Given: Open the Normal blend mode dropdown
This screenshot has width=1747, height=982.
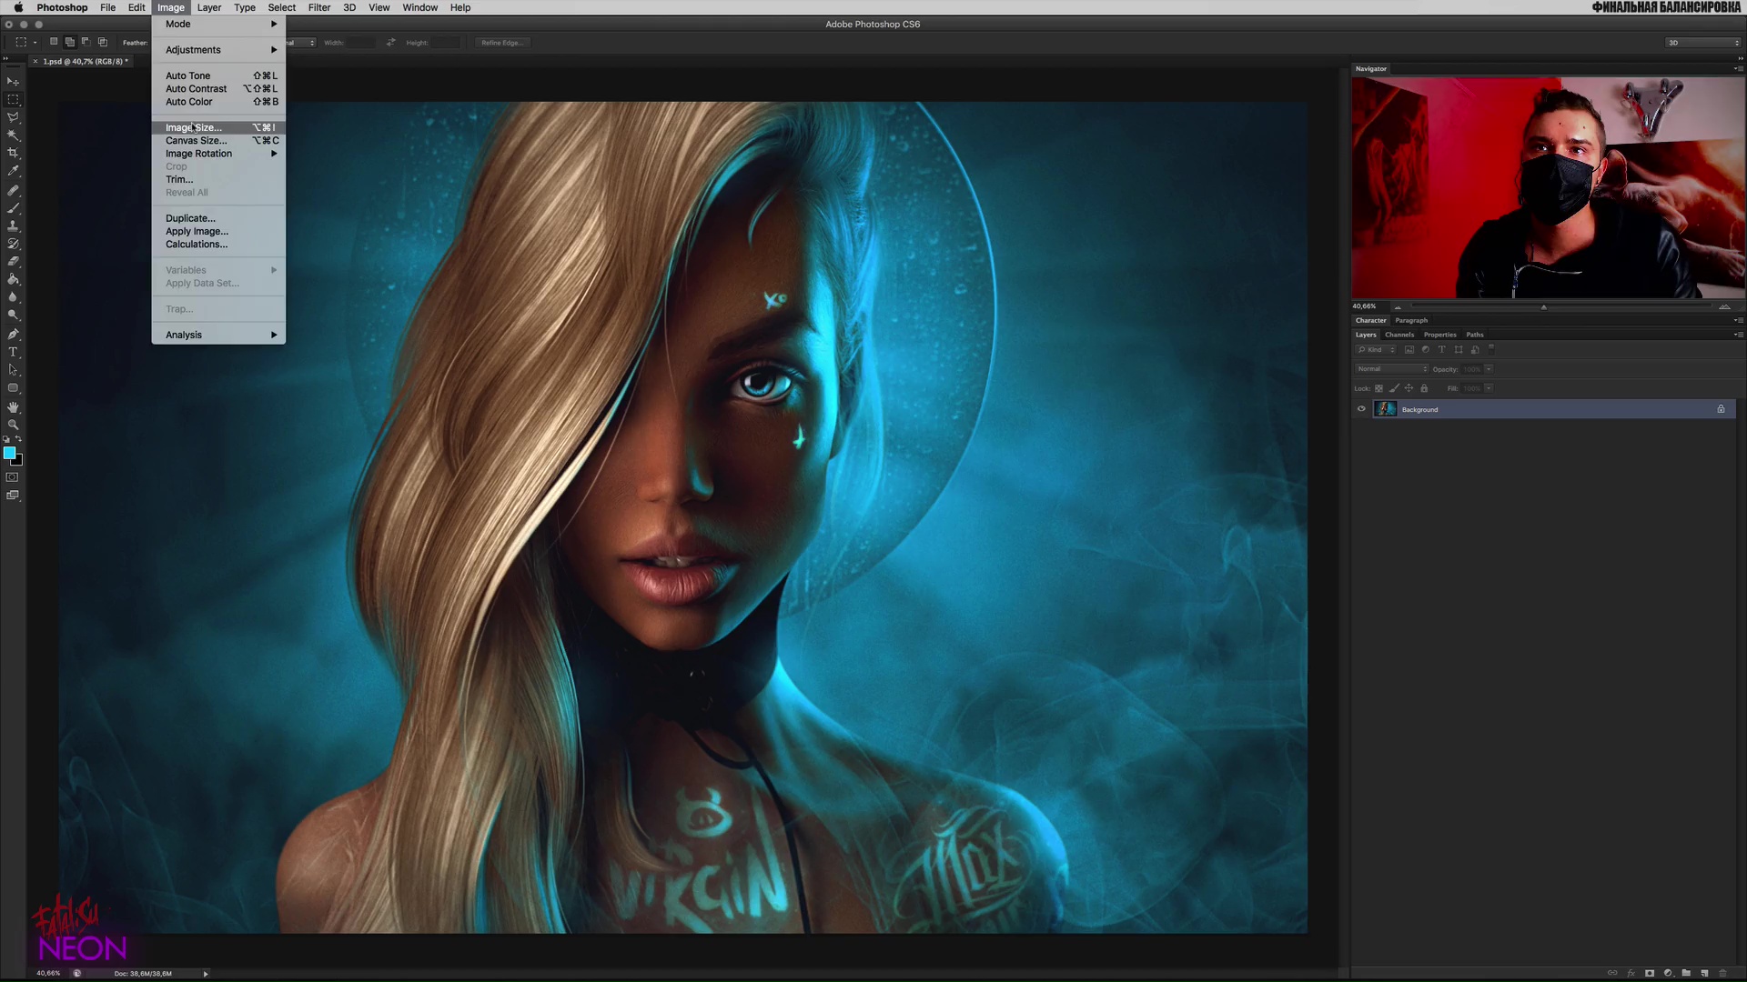Looking at the screenshot, I should pos(1392,369).
